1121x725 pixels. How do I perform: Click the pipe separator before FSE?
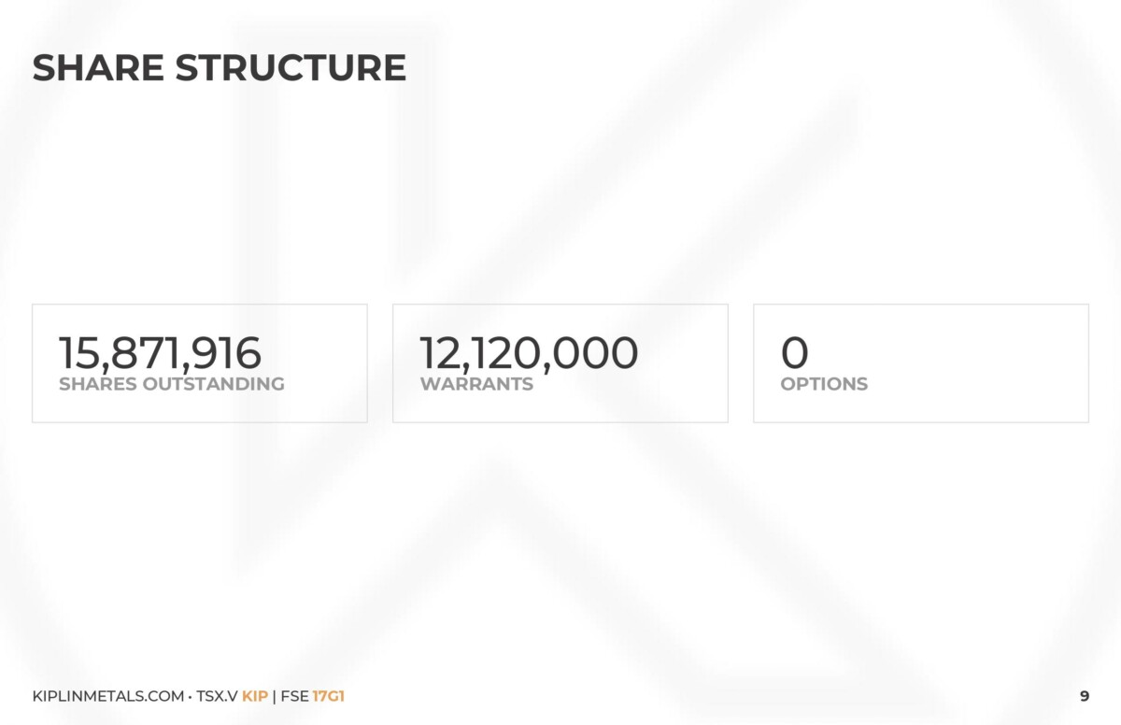click(x=275, y=696)
